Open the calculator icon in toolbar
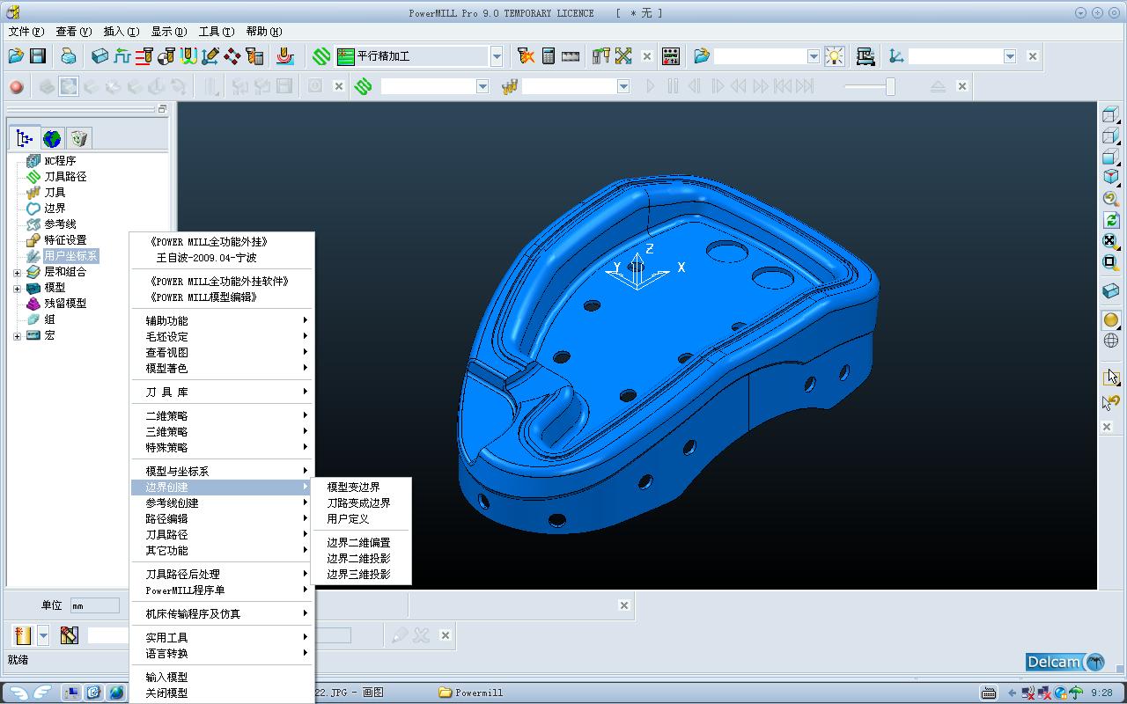The height and width of the screenshot is (704, 1127). tap(549, 56)
